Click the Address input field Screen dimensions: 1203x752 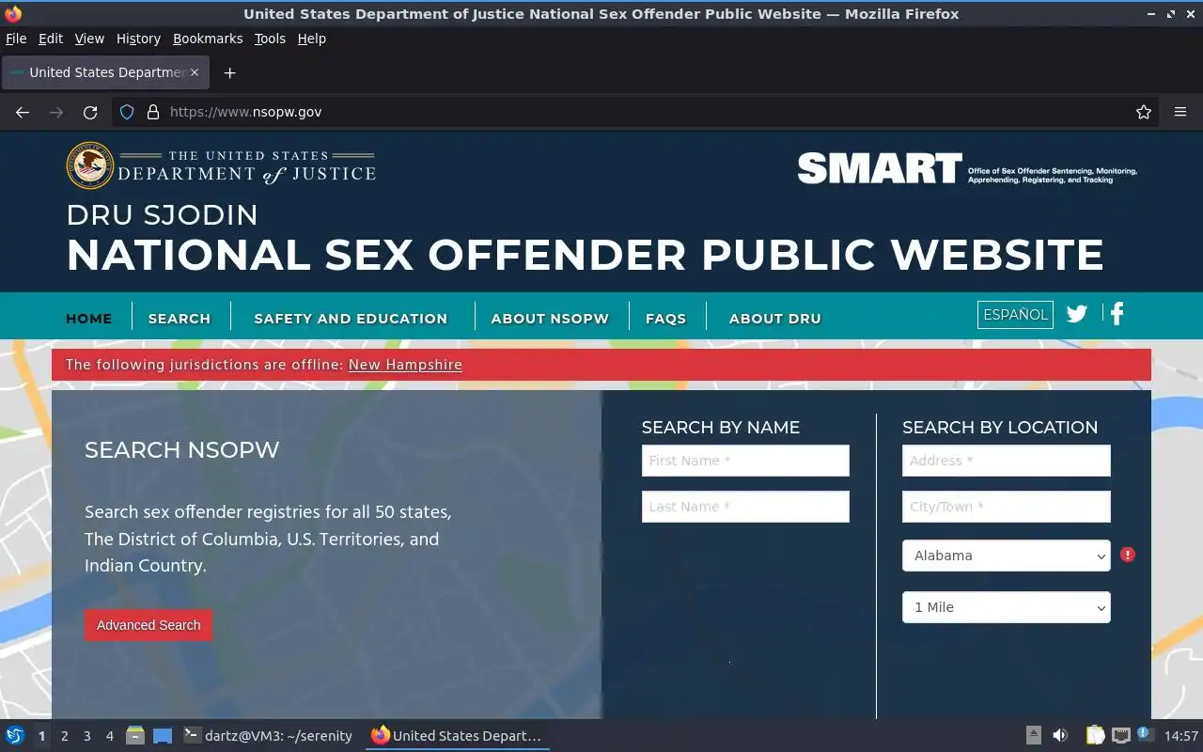1006,461
